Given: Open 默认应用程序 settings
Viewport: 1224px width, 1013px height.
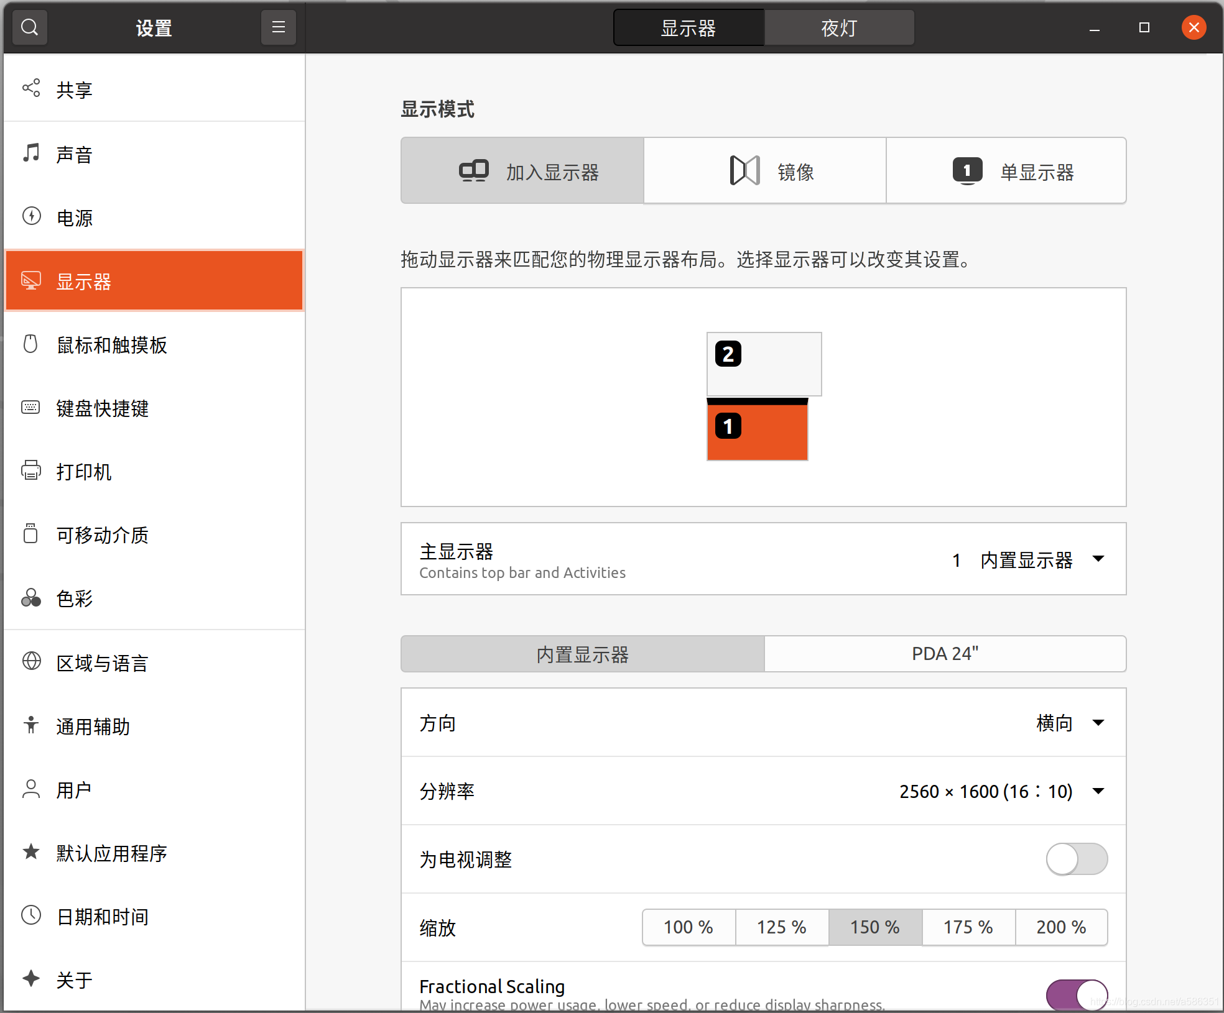Looking at the screenshot, I should 154,853.
